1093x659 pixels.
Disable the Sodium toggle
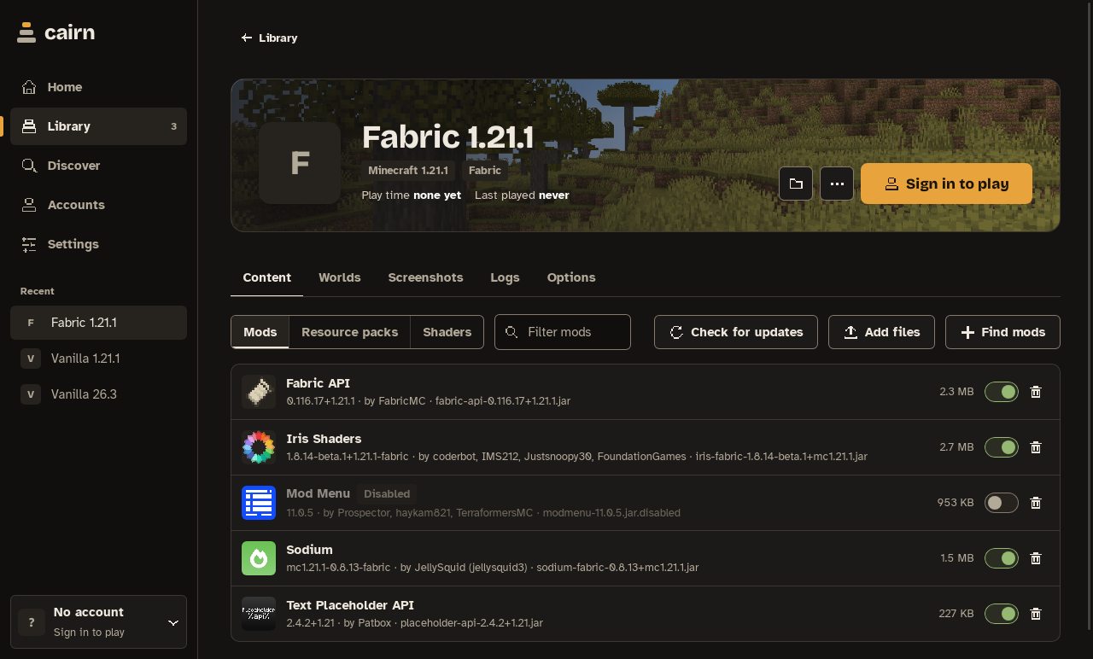coord(1002,558)
